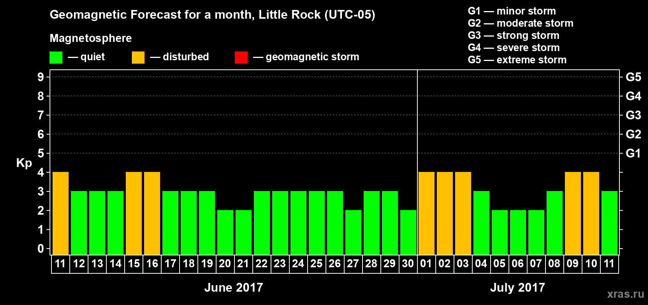648x305 pixels.
Task: Click the July date label 05
Action: (499, 264)
